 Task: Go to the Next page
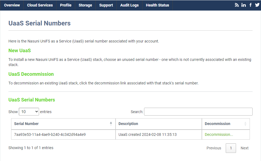click(244, 148)
